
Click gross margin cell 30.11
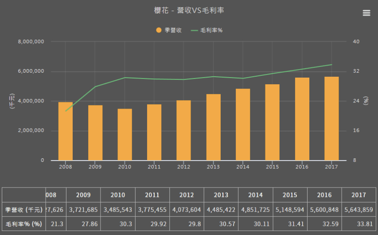tap(256, 224)
